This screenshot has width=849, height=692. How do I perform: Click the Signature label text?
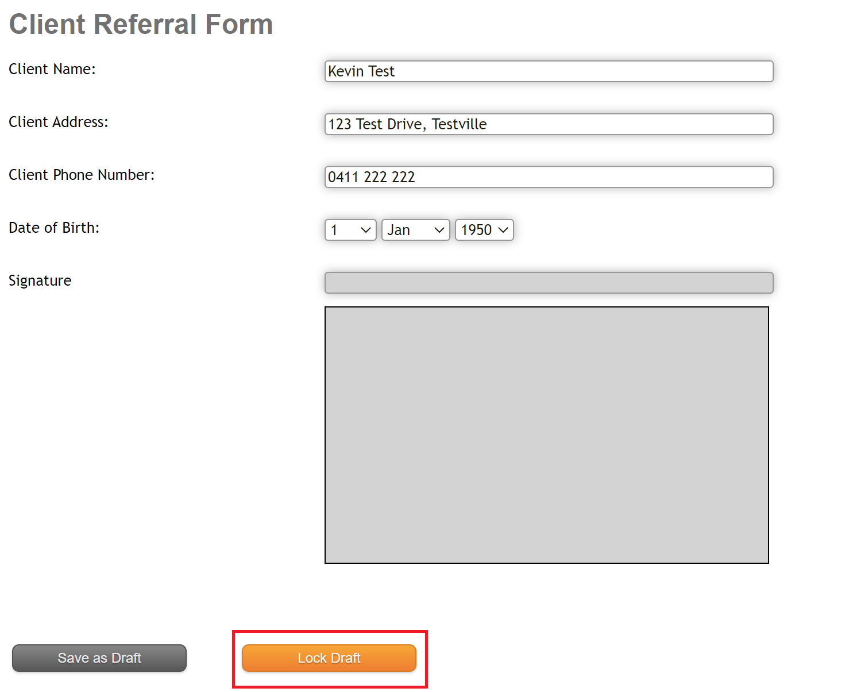(x=40, y=280)
